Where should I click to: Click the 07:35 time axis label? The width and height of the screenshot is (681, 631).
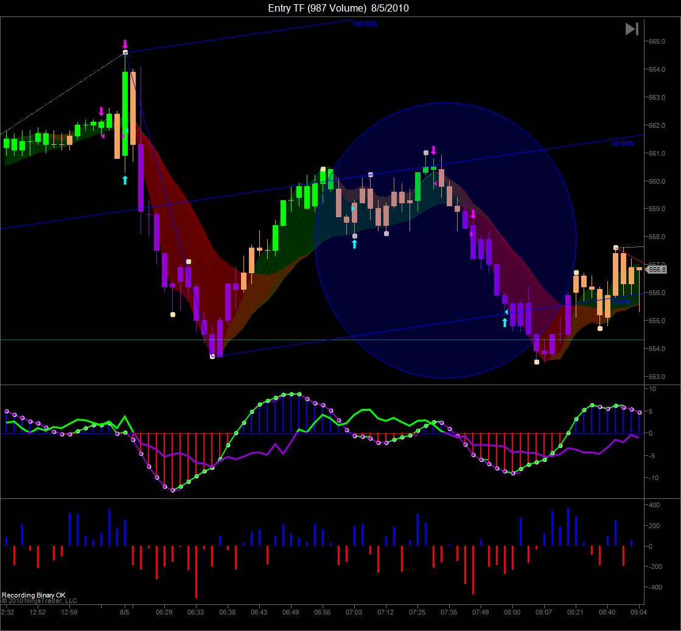click(x=449, y=612)
